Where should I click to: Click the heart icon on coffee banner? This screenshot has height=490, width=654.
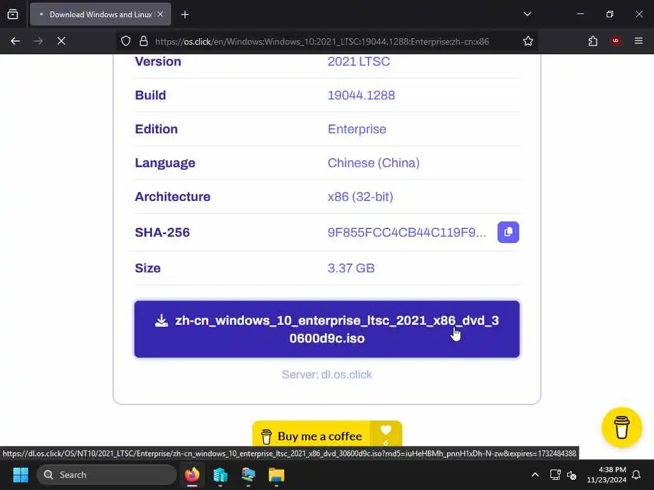click(386, 430)
